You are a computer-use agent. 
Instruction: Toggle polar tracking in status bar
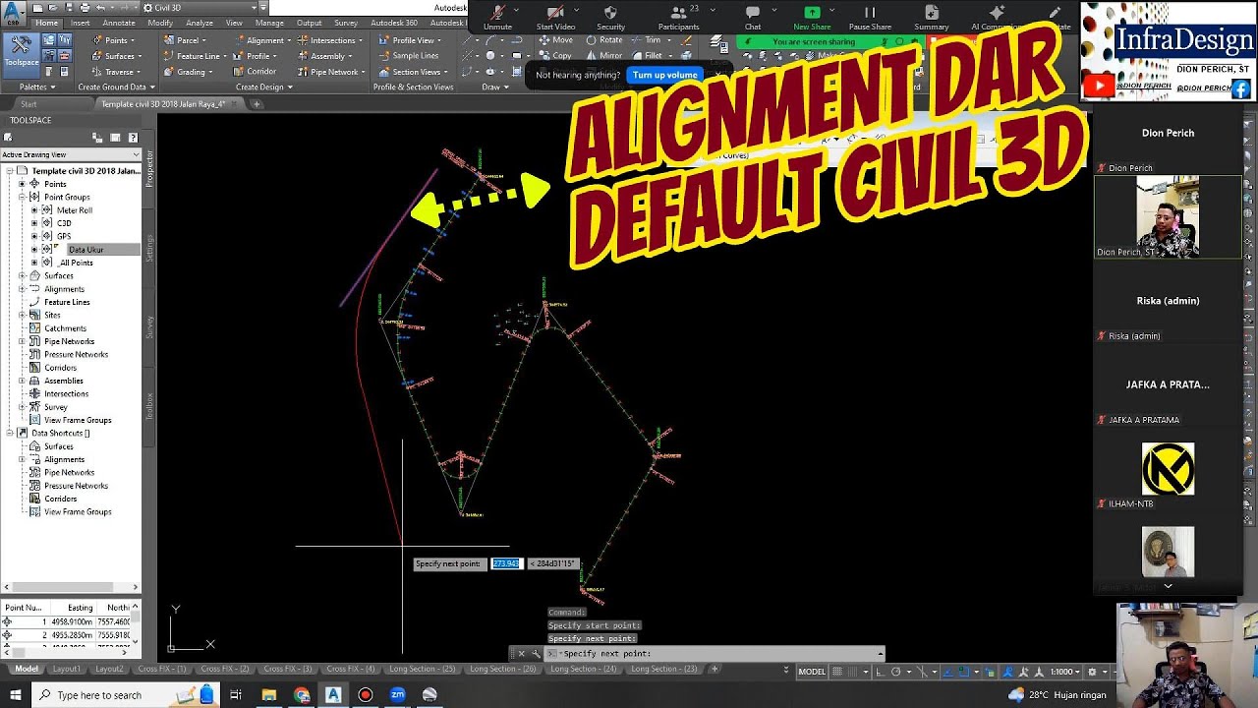(x=895, y=672)
